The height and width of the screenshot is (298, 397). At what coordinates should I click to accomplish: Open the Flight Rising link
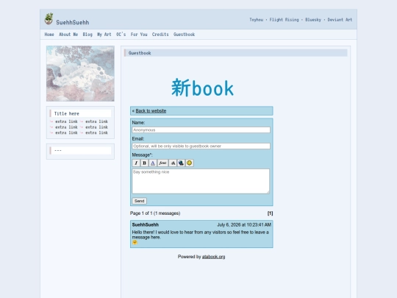pyautogui.click(x=284, y=20)
